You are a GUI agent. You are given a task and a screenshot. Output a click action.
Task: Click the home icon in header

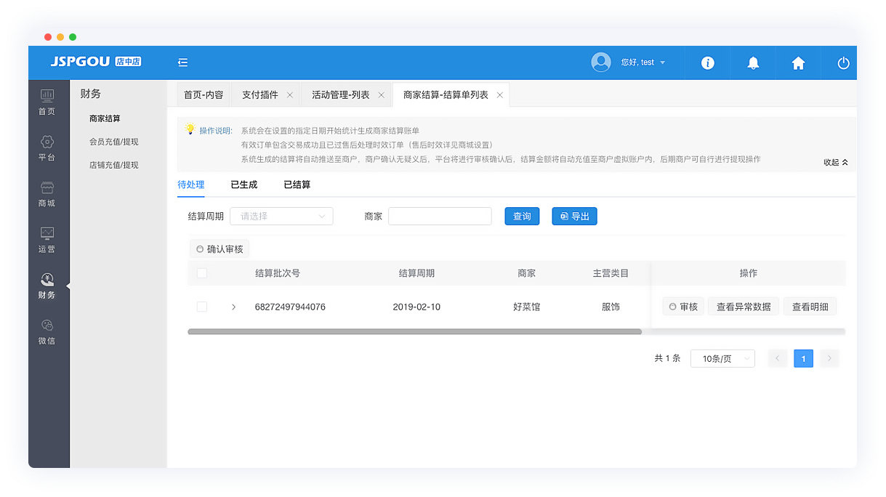tap(798, 63)
